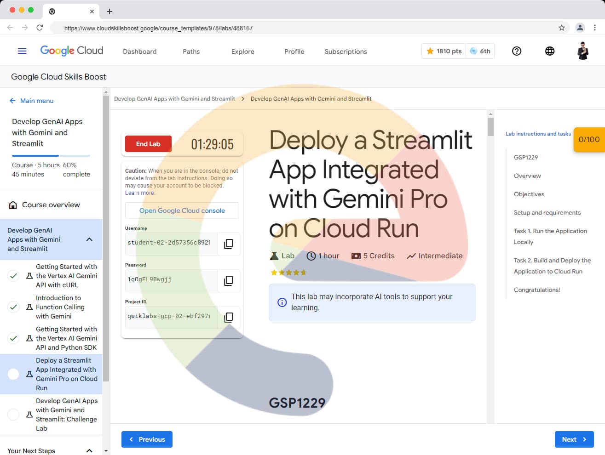Click the 6th league badge
This screenshot has height=455, width=605.
480,51
